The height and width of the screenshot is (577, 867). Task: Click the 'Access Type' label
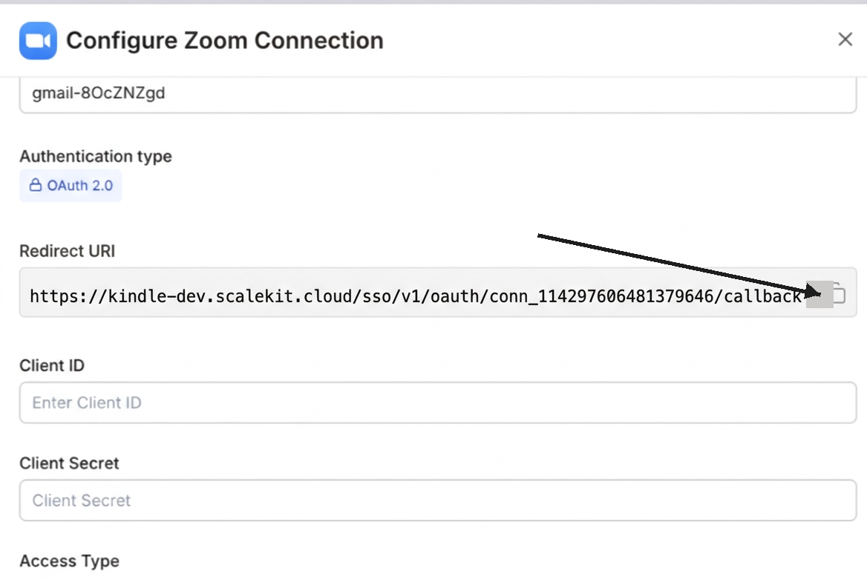coord(70,561)
